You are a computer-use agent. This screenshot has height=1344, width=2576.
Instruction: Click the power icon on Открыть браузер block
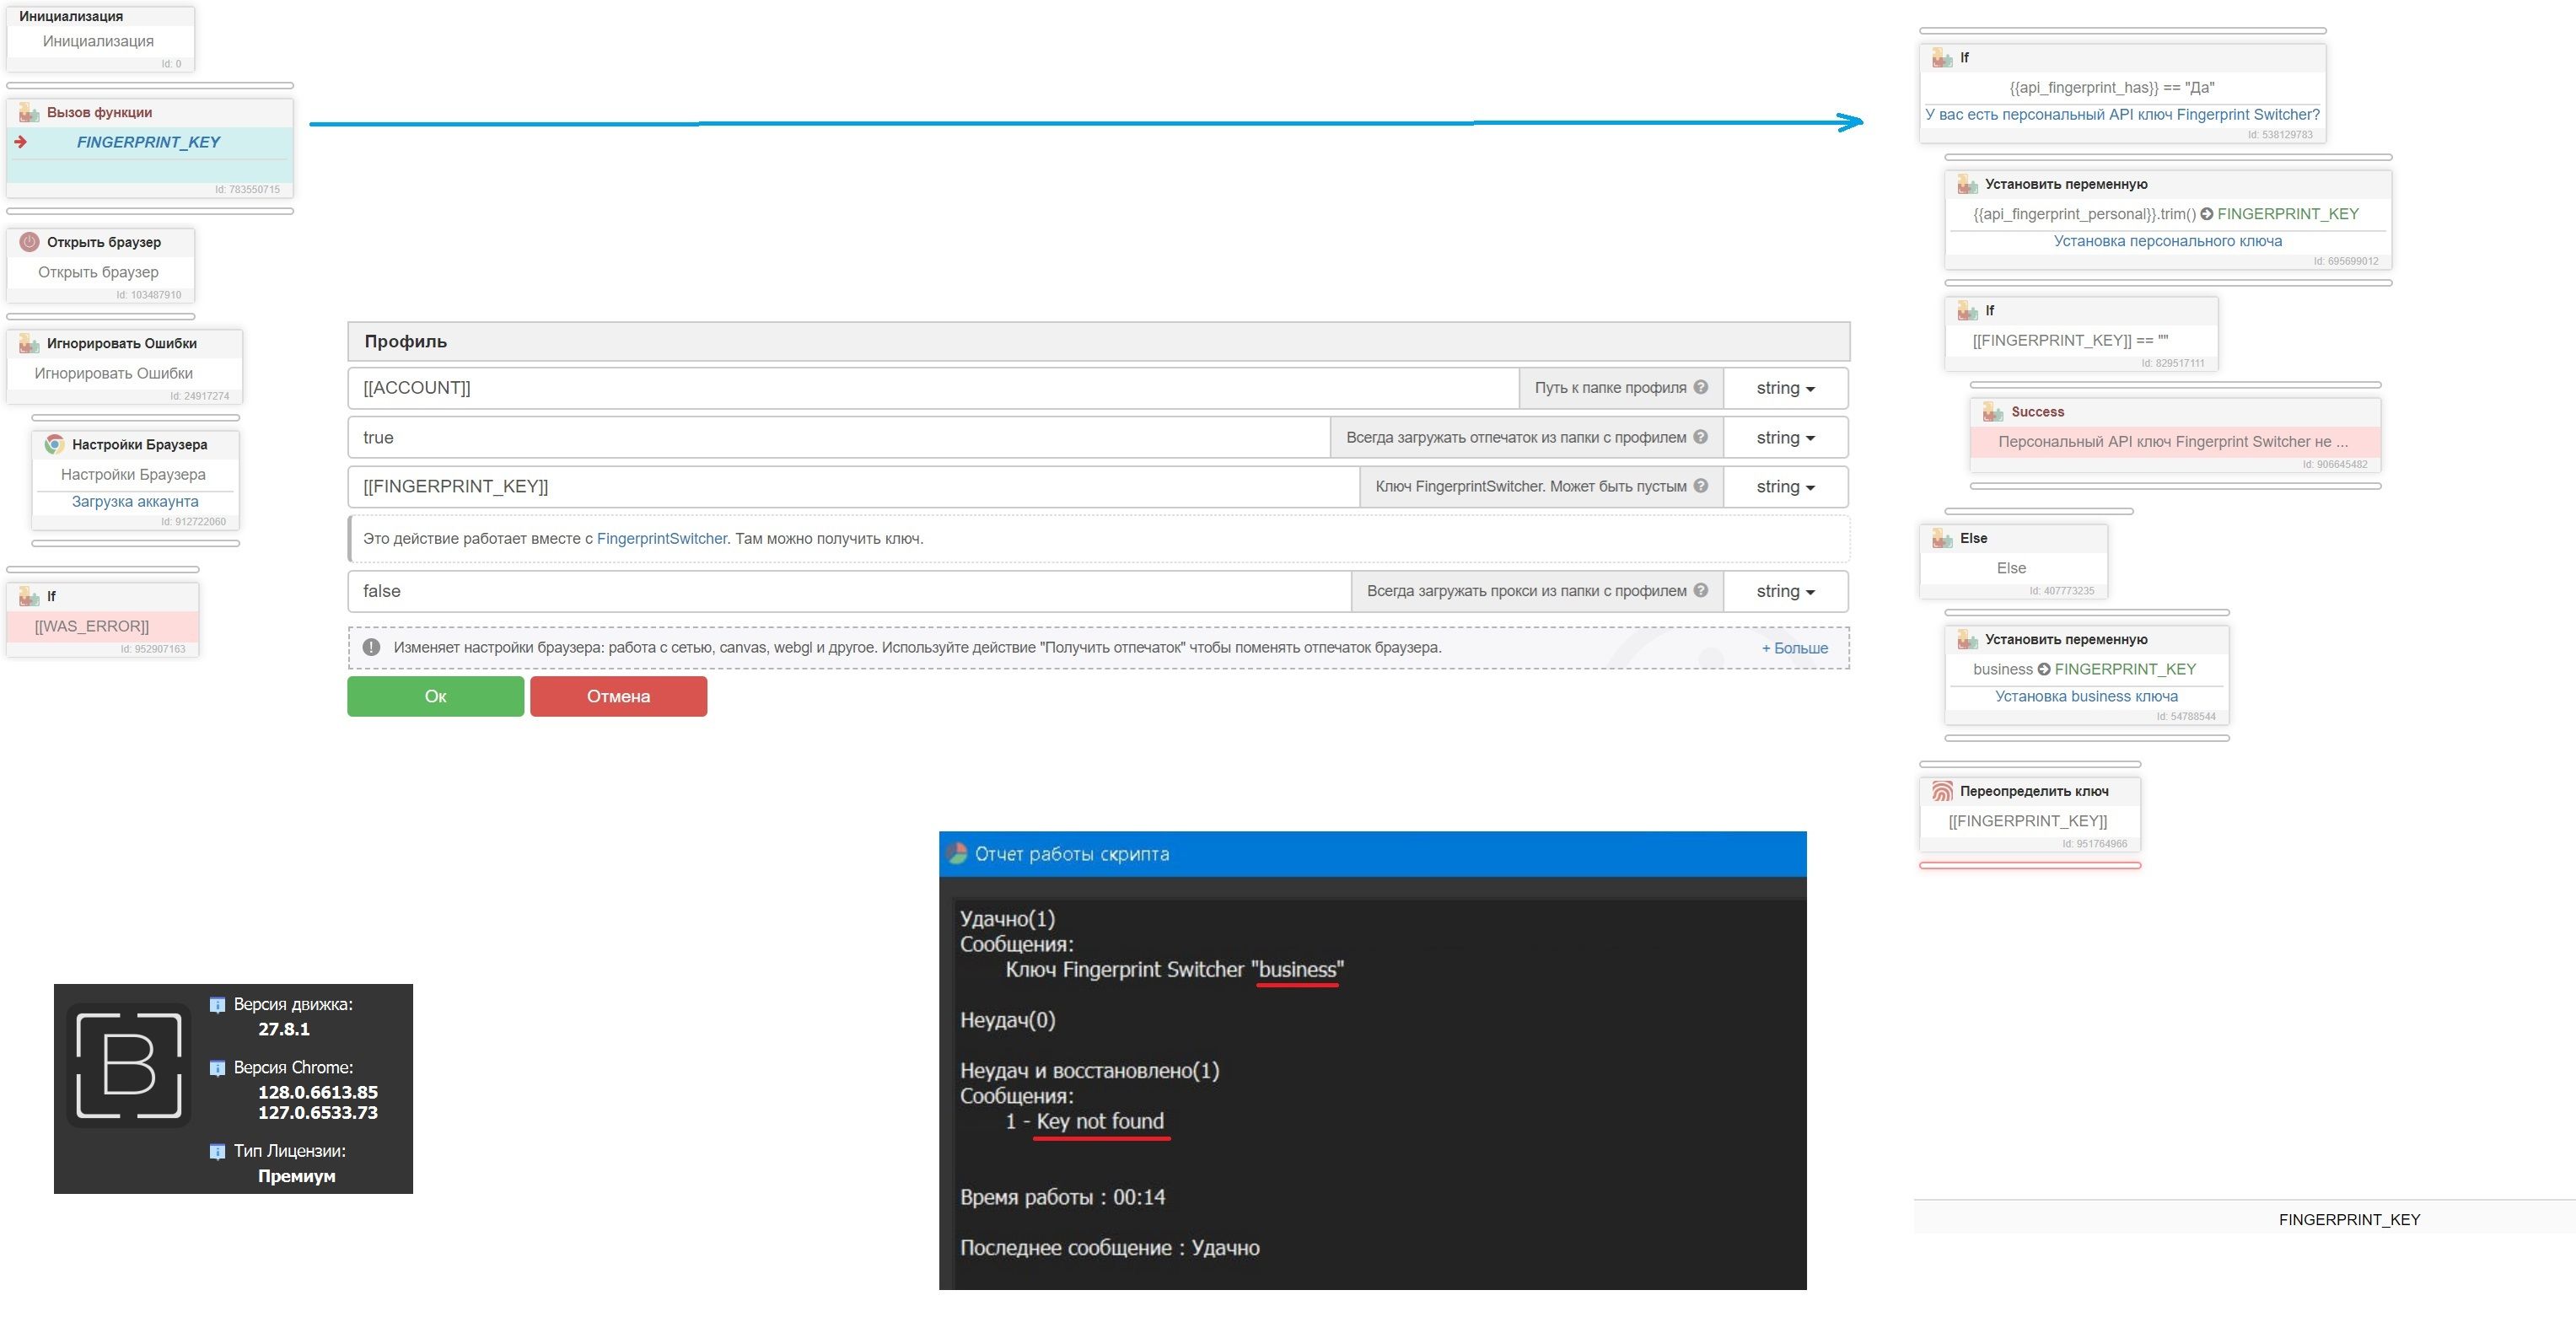(30, 242)
